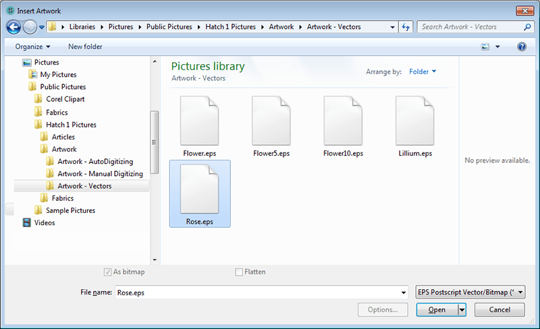Open the File name history dropdown arrow
The height and width of the screenshot is (329, 540).
(x=404, y=293)
